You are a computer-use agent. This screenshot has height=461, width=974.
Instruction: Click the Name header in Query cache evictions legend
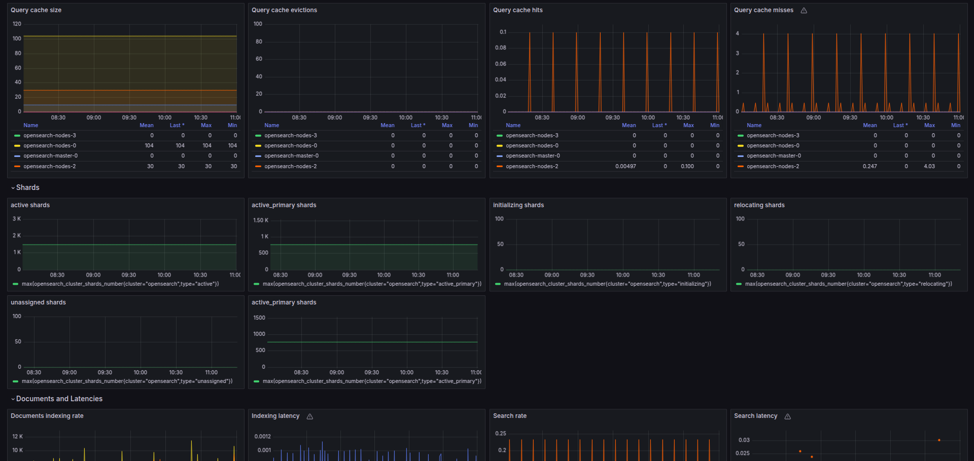(x=271, y=125)
